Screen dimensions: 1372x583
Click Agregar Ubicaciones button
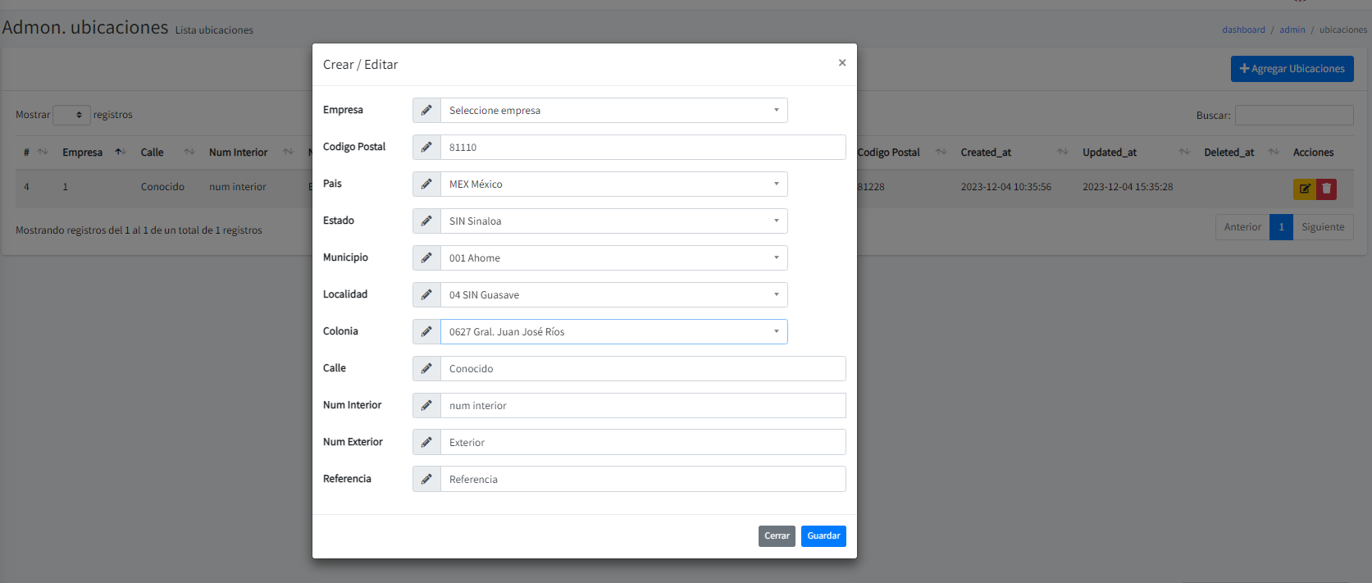1292,69
